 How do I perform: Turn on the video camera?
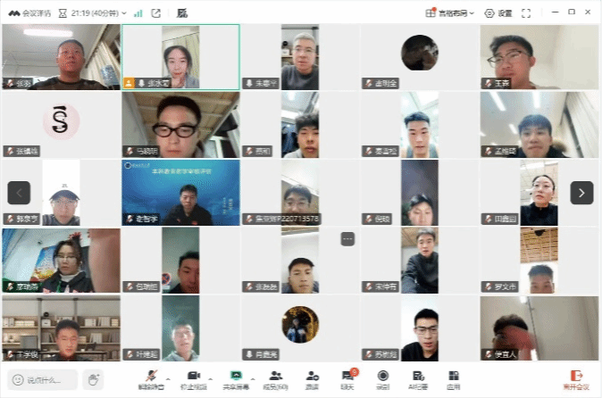pos(189,377)
